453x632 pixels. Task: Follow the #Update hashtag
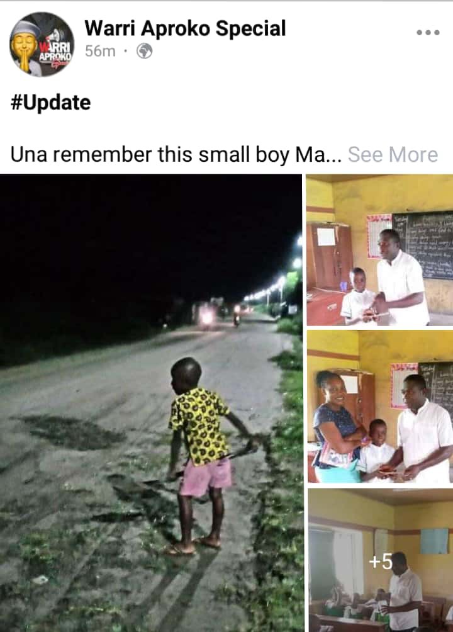[51, 103]
